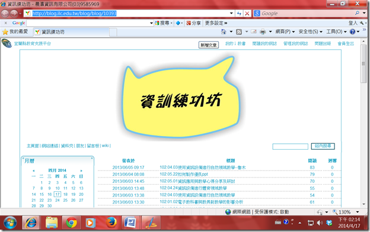Click the 主頁面 navigation link
370x232 pixels.
(x=33, y=146)
